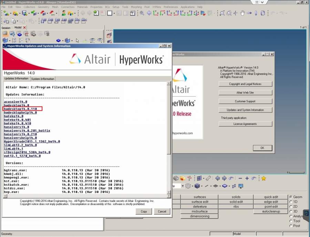Click the select-all checklist icon in browser
This screenshot has height=237, width=310.
tap(14, 41)
